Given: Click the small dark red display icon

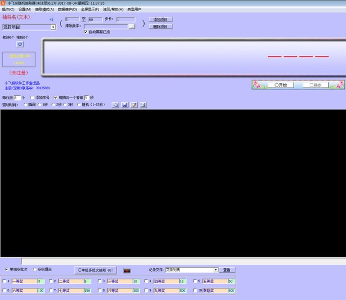Looking at the screenshot, I should (127, 270).
